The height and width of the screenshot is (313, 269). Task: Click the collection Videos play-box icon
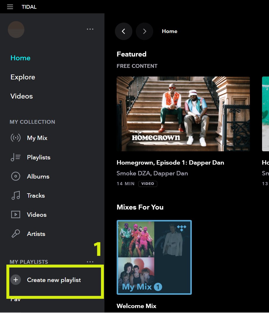click(16, 214)
